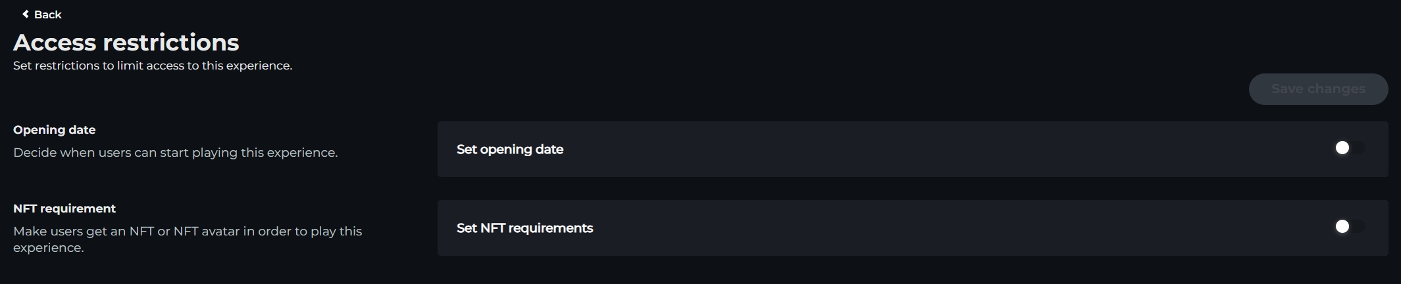Click the Access restrictions page title

pos(126,43)
